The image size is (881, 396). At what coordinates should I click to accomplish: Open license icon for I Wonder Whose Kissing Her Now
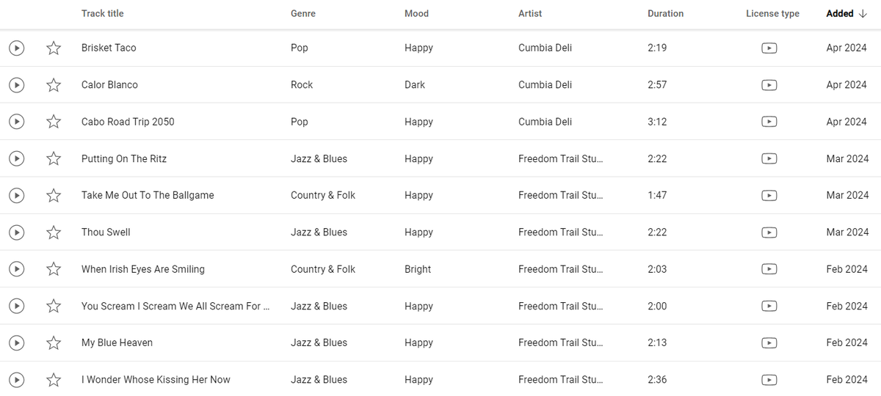point(769,380)
